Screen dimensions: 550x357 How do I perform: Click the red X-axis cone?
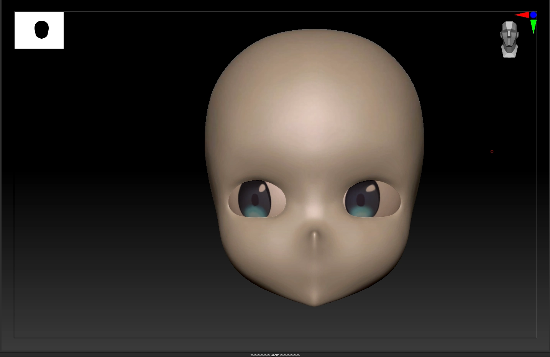pyautogui.click(x=522, y=15)
